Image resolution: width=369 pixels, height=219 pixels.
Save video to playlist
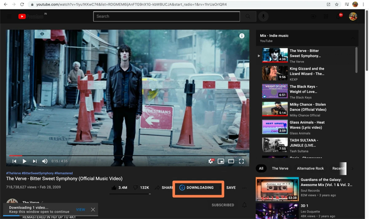(231, 188)
